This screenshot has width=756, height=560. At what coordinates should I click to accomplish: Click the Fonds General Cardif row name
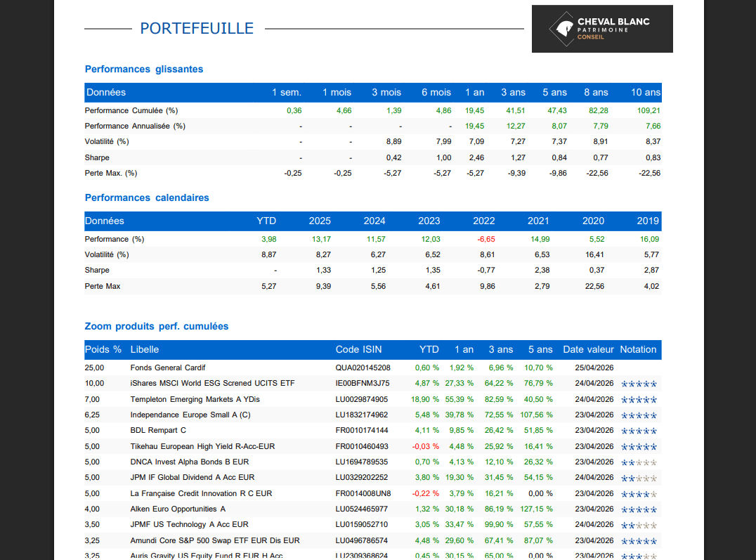tap(168, 367)
